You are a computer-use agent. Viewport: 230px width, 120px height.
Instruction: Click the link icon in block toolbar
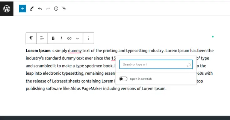coord(69,38)
